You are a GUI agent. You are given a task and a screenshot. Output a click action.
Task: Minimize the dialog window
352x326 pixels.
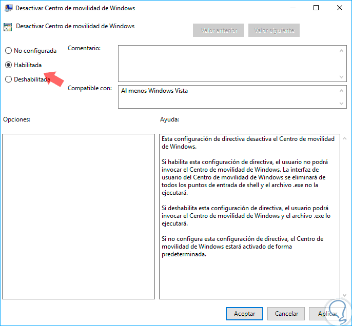click(x=292, y=8)
